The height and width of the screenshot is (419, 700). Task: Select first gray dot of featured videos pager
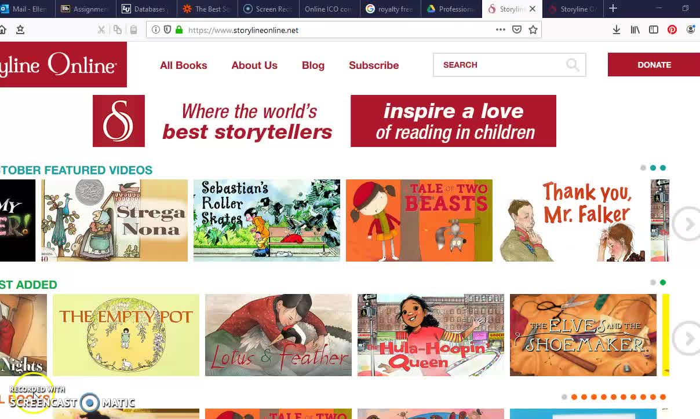[643, 168]
